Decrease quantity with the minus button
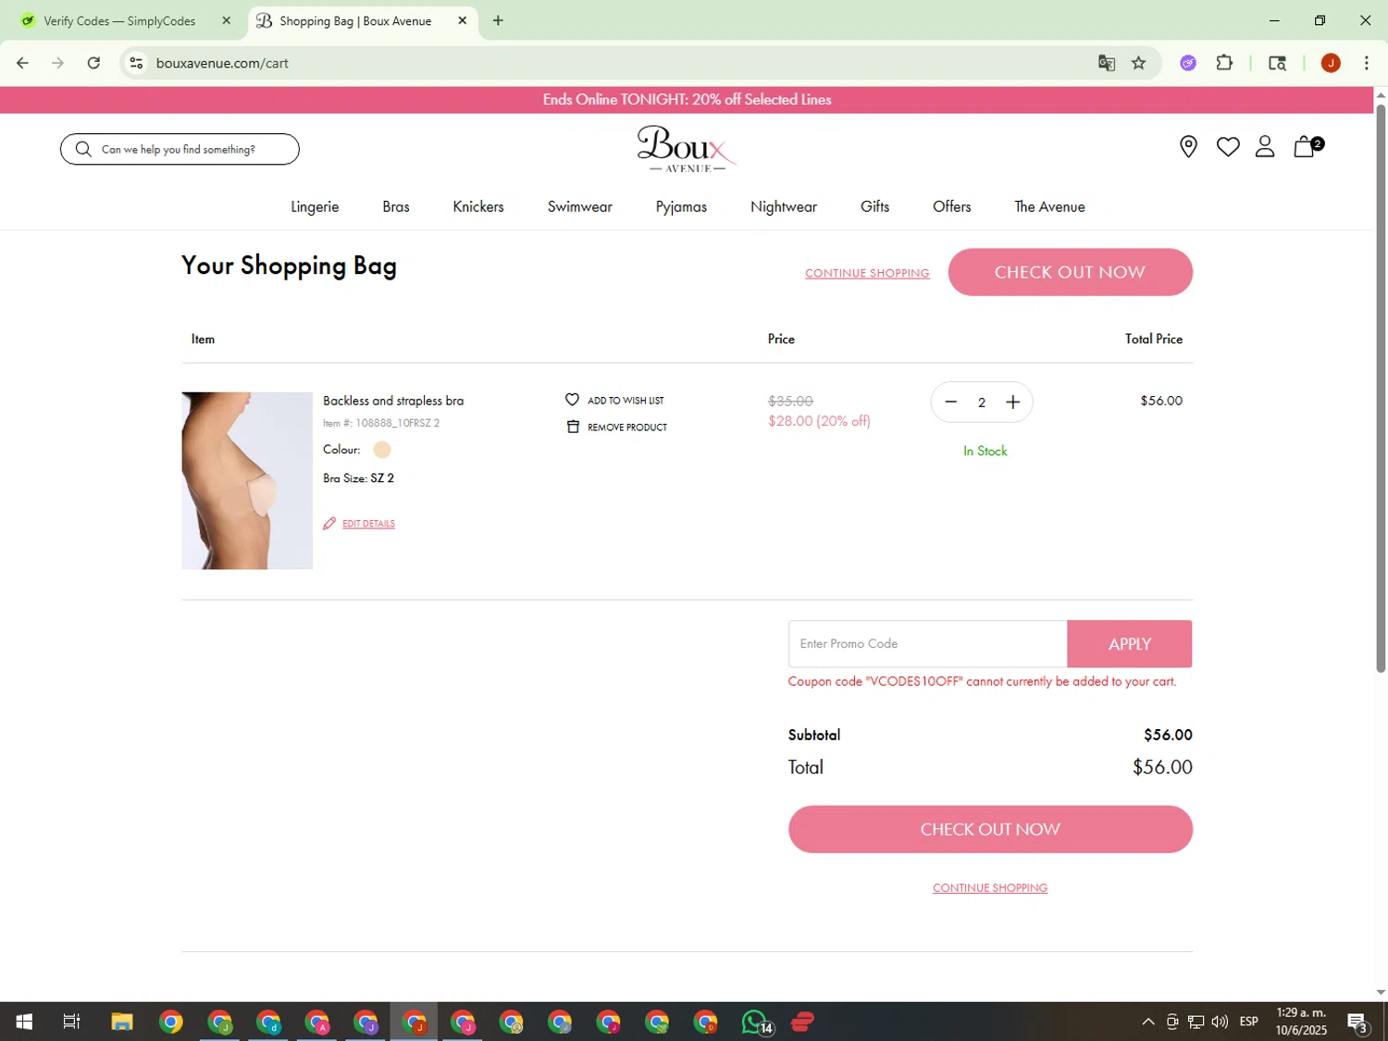Screen dimensions: 1388x1041 (x=950, y=402)
